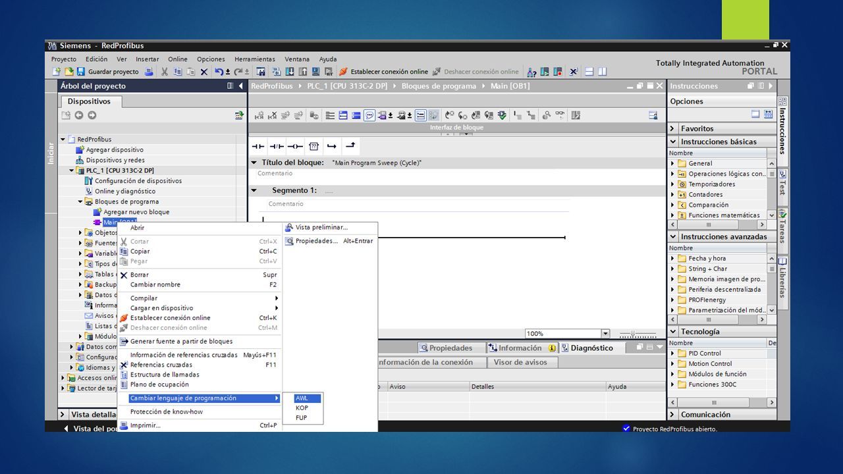The height and width of the screenshot is (474, 843).
Task: Collapse the Instrucciones avanzadas section
Action: [673, 236]
